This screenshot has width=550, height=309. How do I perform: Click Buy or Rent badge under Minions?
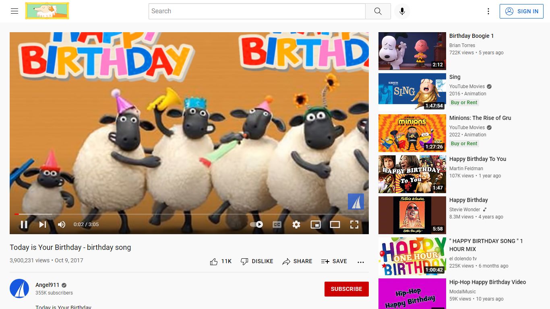click(x=464, y=144)
